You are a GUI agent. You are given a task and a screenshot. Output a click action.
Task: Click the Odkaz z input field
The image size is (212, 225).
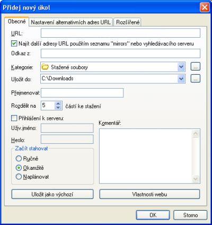coord(120,53)
